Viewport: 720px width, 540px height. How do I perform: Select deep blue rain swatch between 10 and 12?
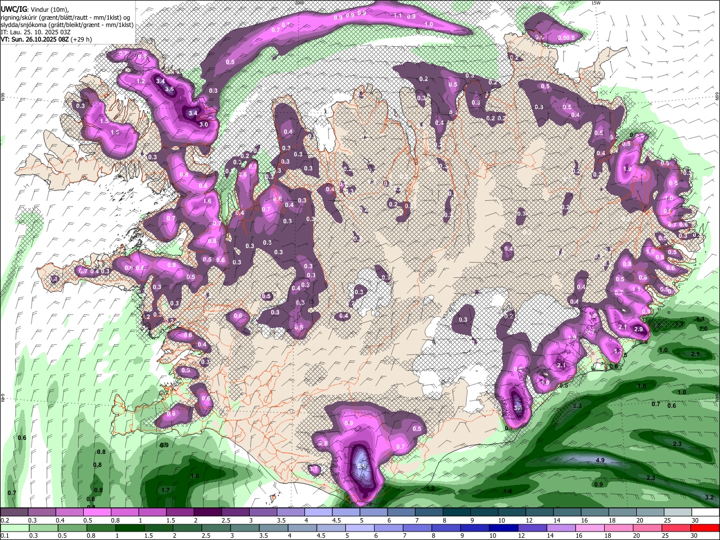(503, 528)
